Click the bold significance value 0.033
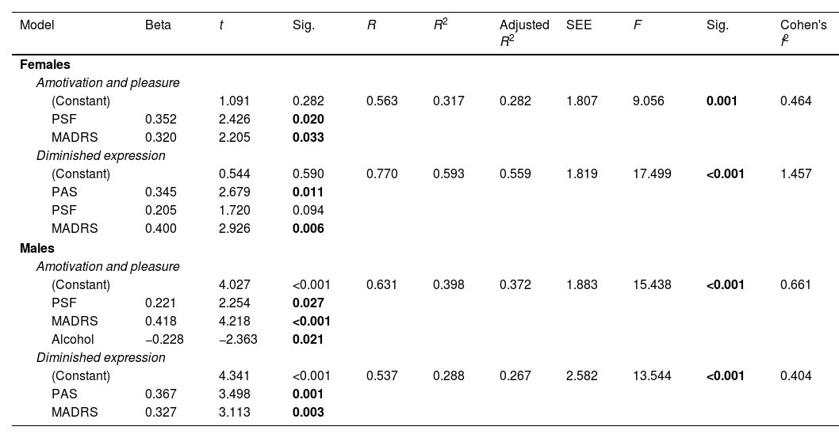The height and width of the screenshot is (438, 839). [308, 138]
